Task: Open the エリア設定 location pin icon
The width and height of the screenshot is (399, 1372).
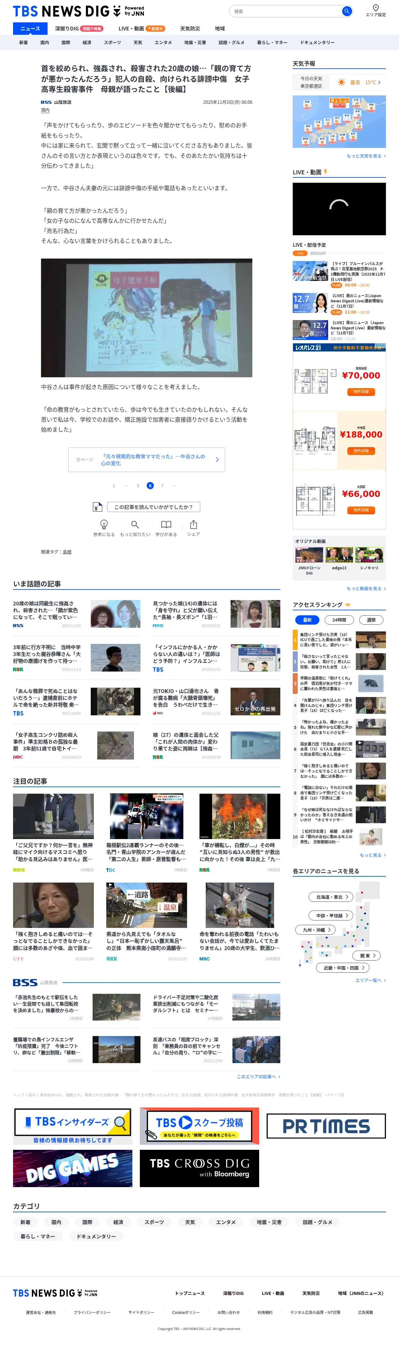Action: 376,8
